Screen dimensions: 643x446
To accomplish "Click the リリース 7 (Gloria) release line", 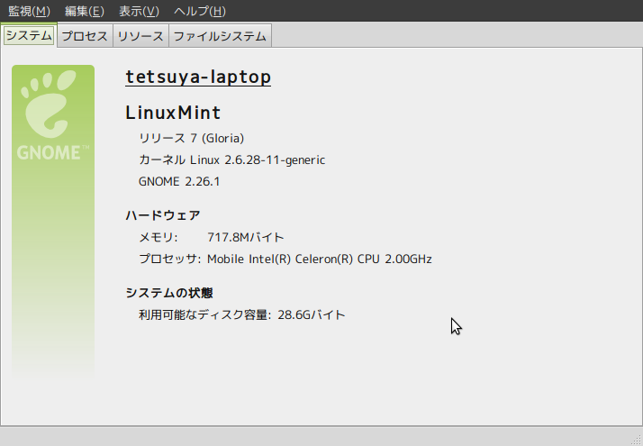I will coord(191,138).
